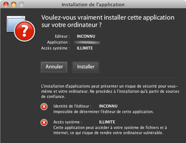This screenshot has height=143, width=186.
Task: Click the 'Editeur :' label
Action: (x=62, y=36)
